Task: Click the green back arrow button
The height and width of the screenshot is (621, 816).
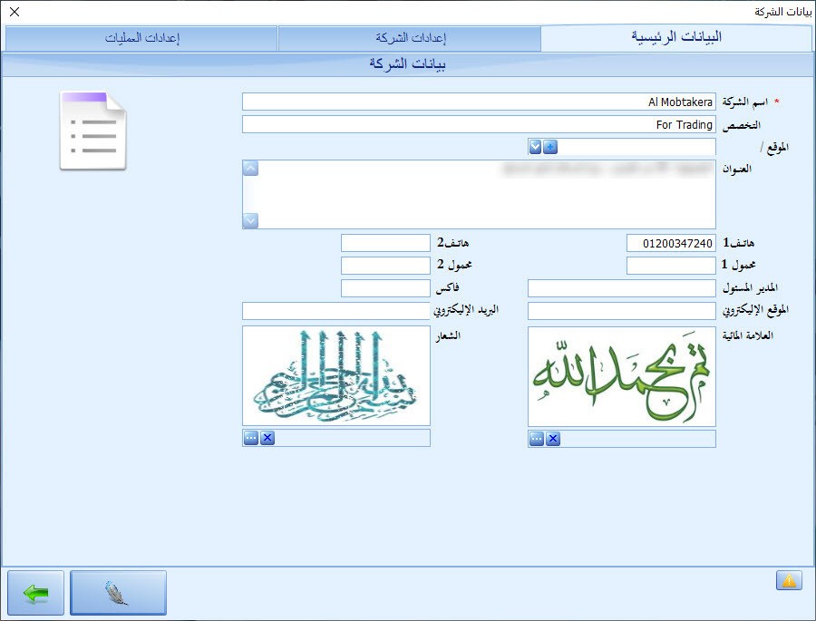Action: [35, 592]
